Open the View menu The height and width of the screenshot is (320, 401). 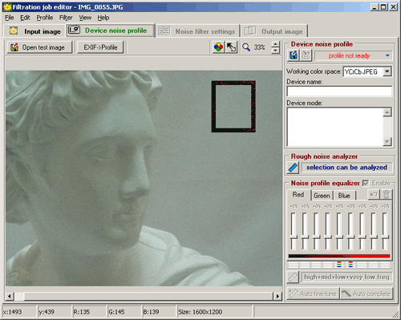click(x=85, y=18)
